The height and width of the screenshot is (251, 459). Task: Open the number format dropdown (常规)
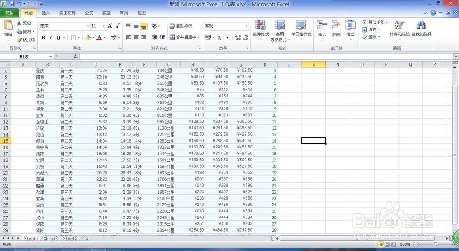click(x=246, y=26)
